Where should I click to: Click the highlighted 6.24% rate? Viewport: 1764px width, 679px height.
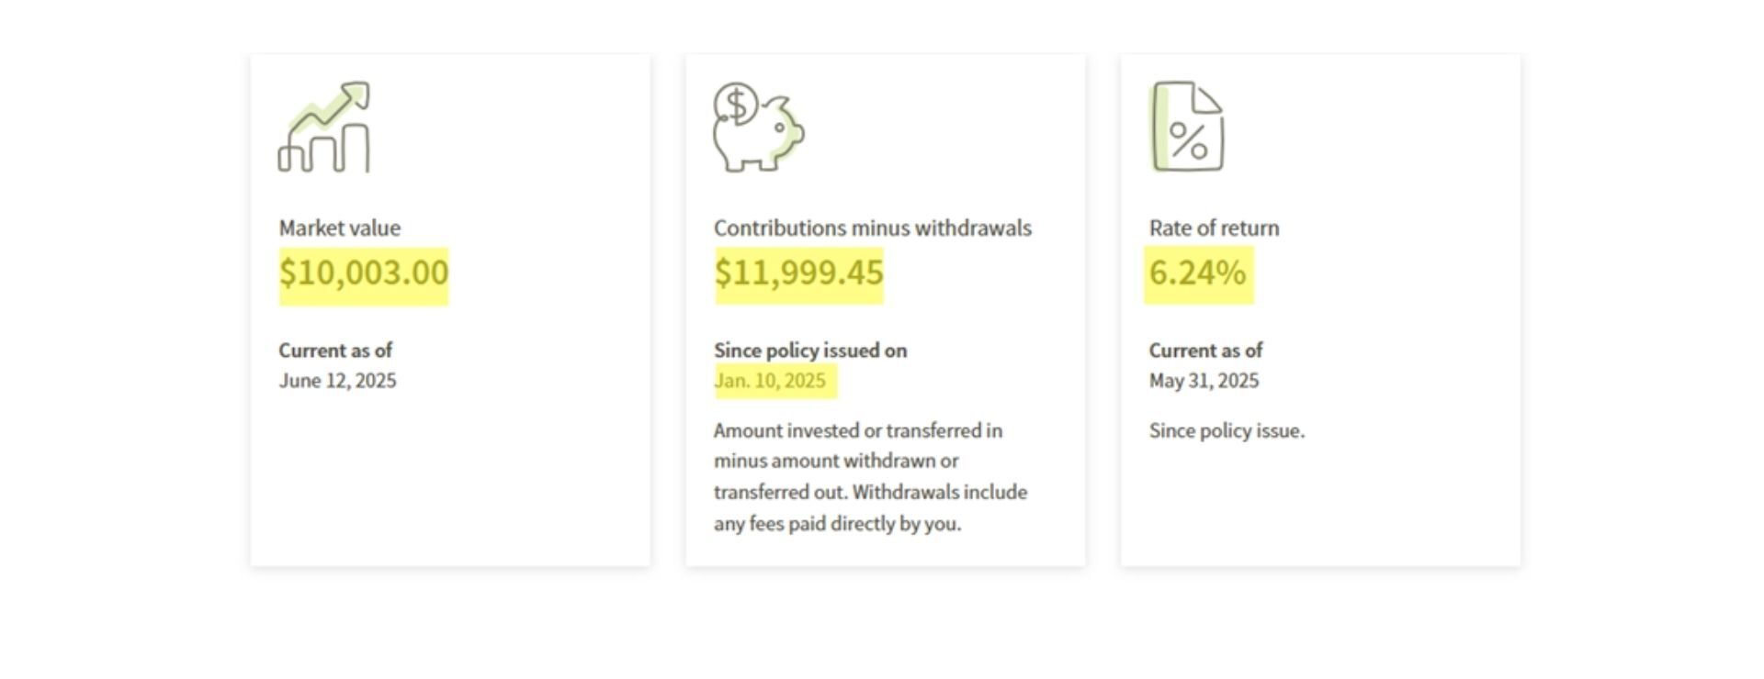pos(1197,273)
